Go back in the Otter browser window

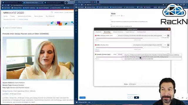pyautogui.click(x=76, y=5)
